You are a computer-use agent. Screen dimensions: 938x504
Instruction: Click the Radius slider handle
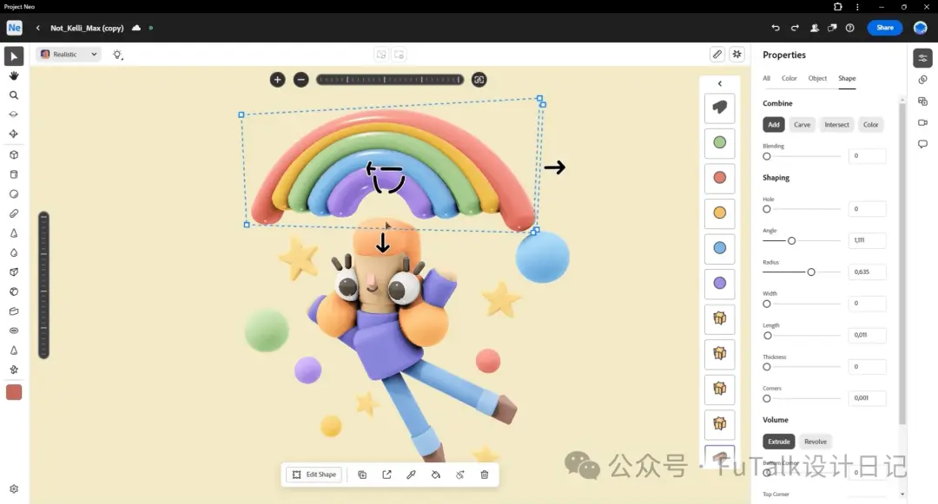[x=811, y=272]
